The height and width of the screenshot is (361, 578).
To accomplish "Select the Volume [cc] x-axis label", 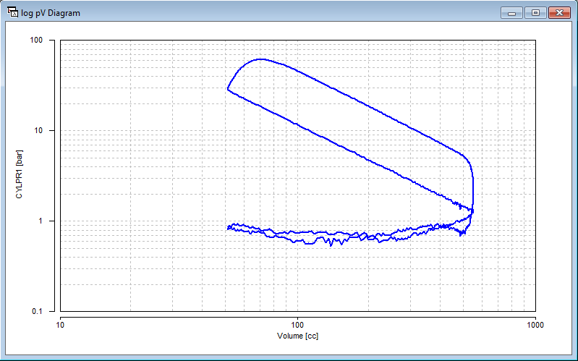I will click(297, 336).
